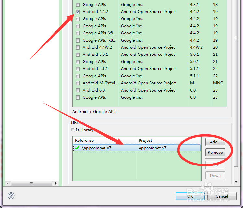This screenshot has height=208, width=243.
Task: Select the appcompat_v7 project cell
Action: [x=152, y=148]
